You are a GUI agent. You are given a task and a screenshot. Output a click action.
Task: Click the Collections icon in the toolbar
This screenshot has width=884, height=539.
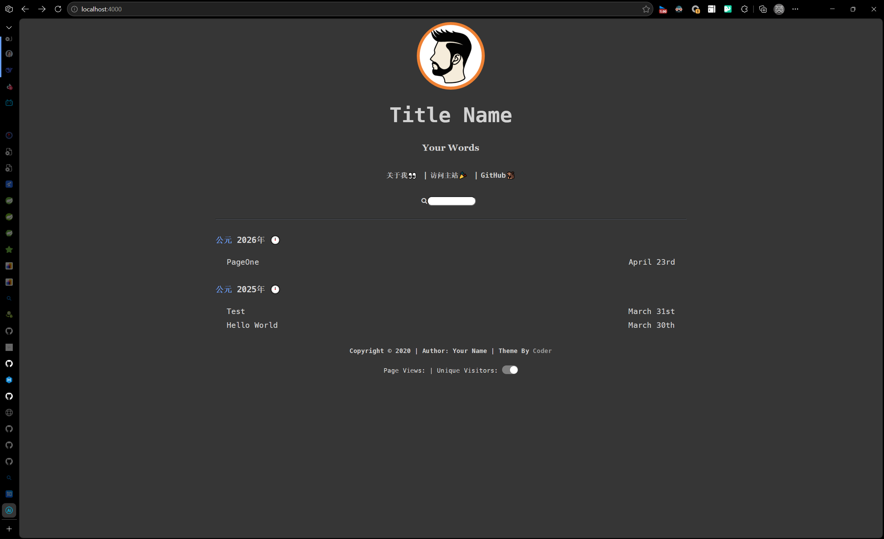(763, 9)
